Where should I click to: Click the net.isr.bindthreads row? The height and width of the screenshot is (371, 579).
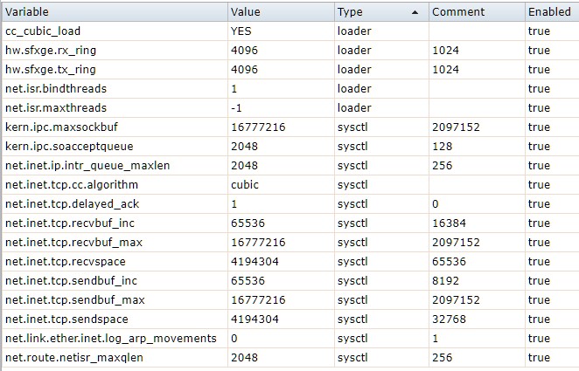[54, 89]
